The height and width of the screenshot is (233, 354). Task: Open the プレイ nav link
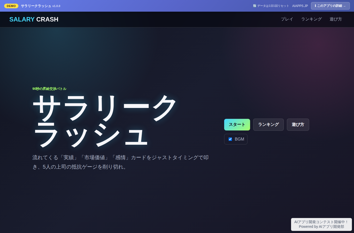pos(287,19)
